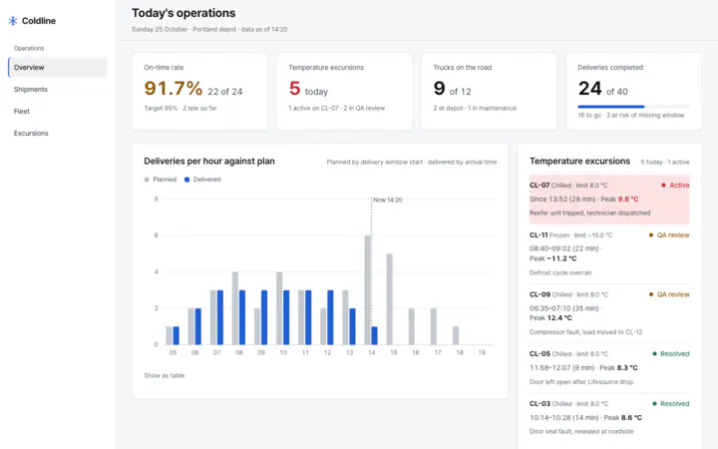Select '16 to go · 3 at risk' text
Viewport: 718px width, 449px height.
631,116
